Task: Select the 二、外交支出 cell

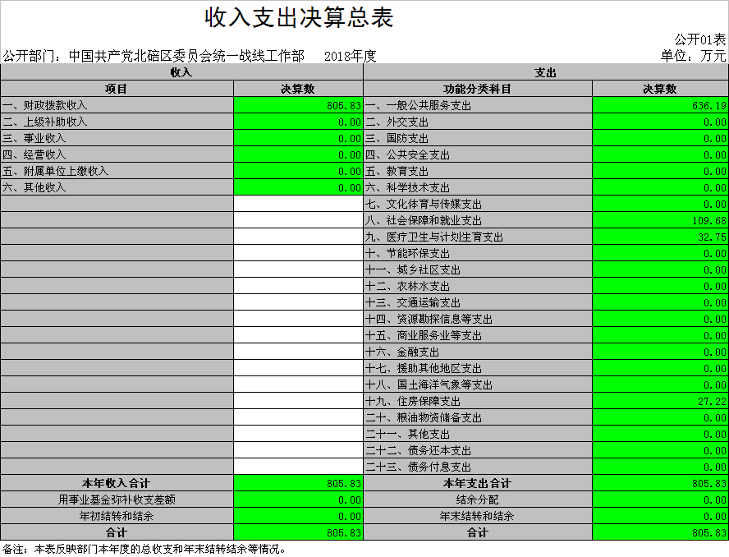Action: click(x=478, y=122)
